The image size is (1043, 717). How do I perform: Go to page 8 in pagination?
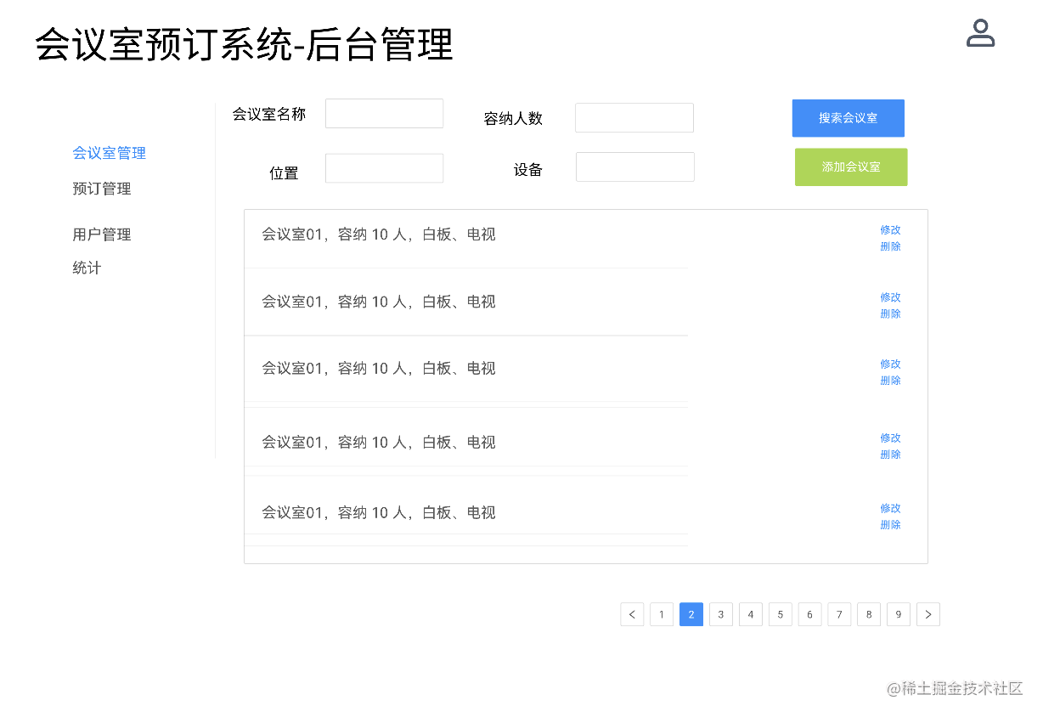point(869,614)
